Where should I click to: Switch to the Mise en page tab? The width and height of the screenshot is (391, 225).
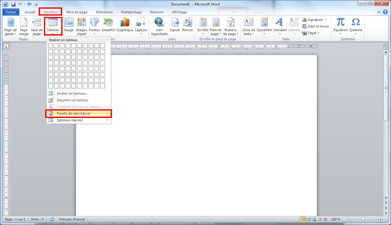(x=77, y=12)
